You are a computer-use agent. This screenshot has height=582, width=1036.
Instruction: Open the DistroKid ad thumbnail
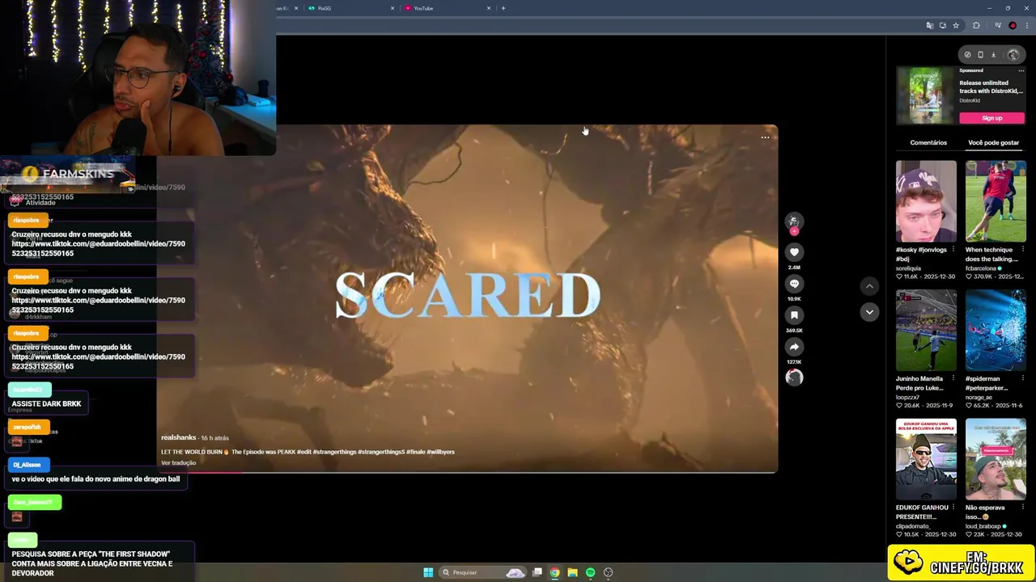click(925, 95)
